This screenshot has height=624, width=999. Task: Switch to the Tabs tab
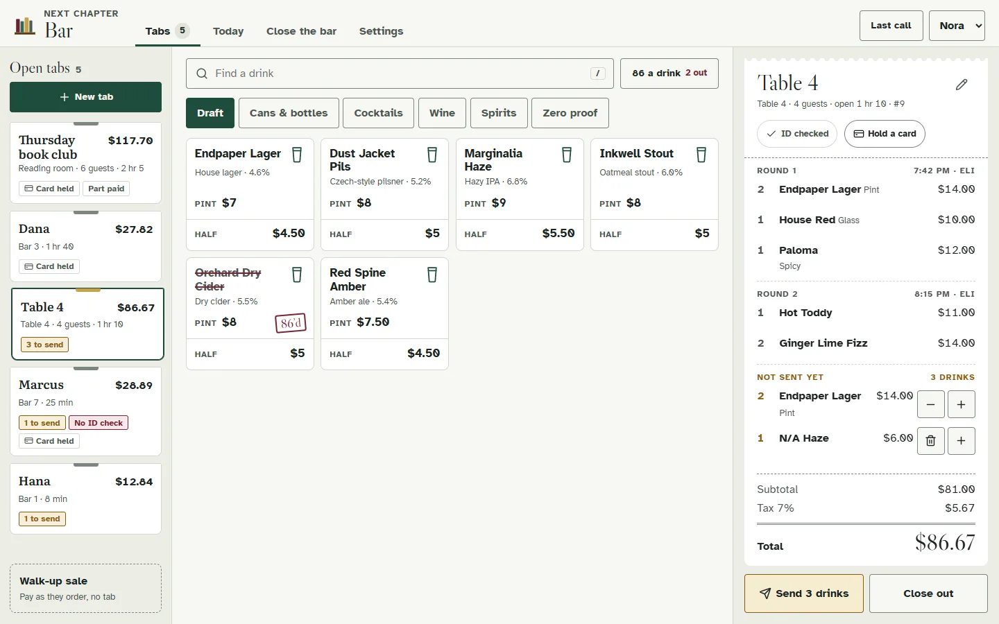point(168,31)
